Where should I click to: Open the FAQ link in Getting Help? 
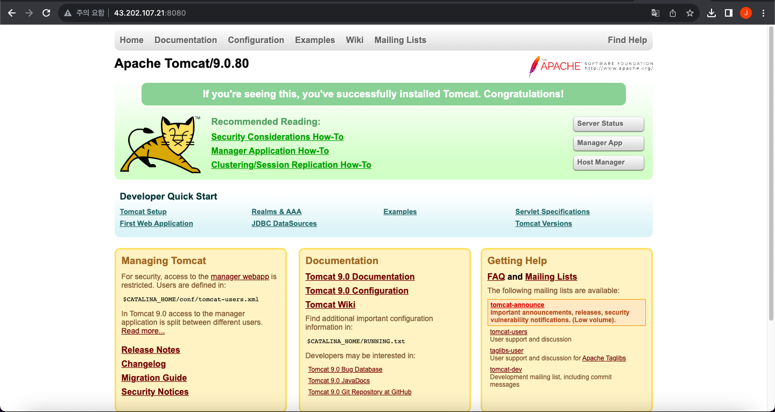click(496, 276)
